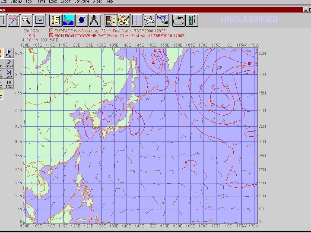This screenshot has height=233, width=311.
Task: Open the product list checklist icon
Action: 56,20
